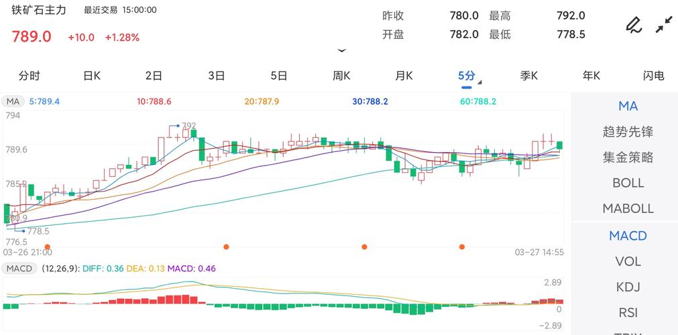The width and height of the screenshot is (678, 335).
Task: Click the exit fullscreen arrows icon
Action: point(663,25)
